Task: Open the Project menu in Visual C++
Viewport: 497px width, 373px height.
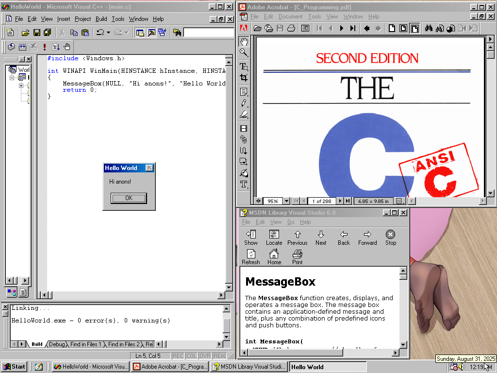Action: tap(83, 19)
